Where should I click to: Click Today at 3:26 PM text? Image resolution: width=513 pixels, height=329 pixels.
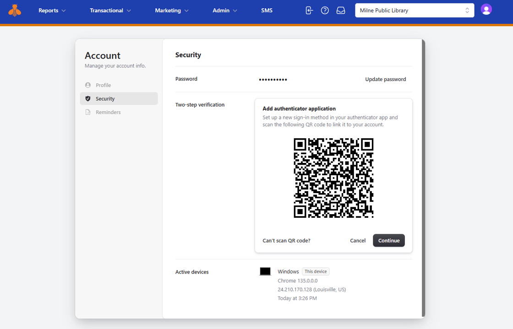tap(297, 298)
